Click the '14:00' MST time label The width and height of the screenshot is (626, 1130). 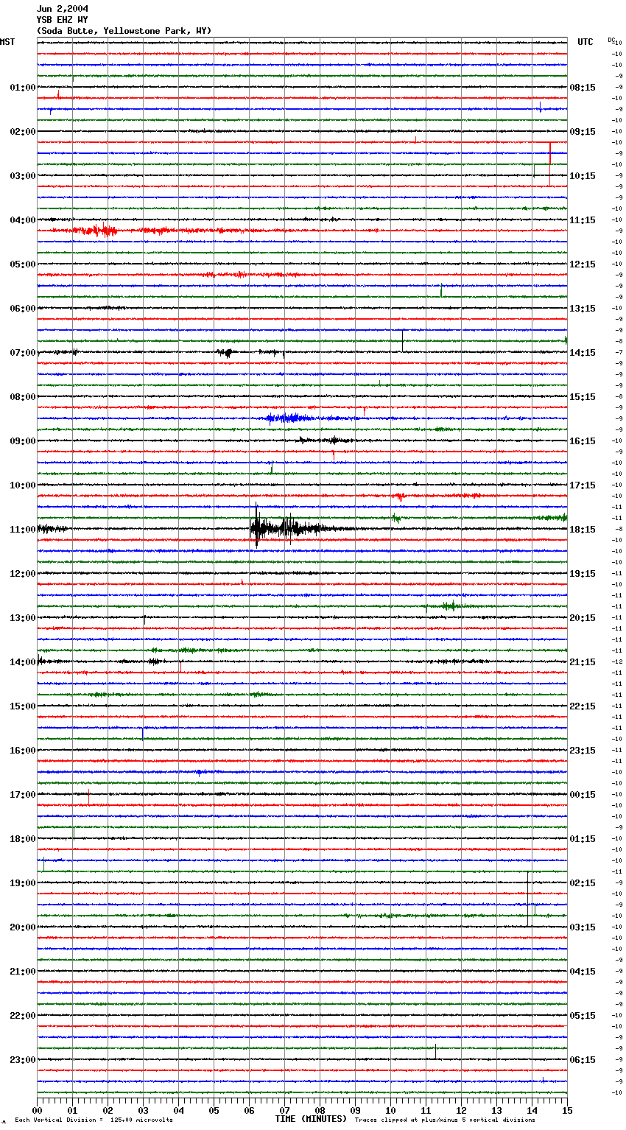click(x=23, y=662)
